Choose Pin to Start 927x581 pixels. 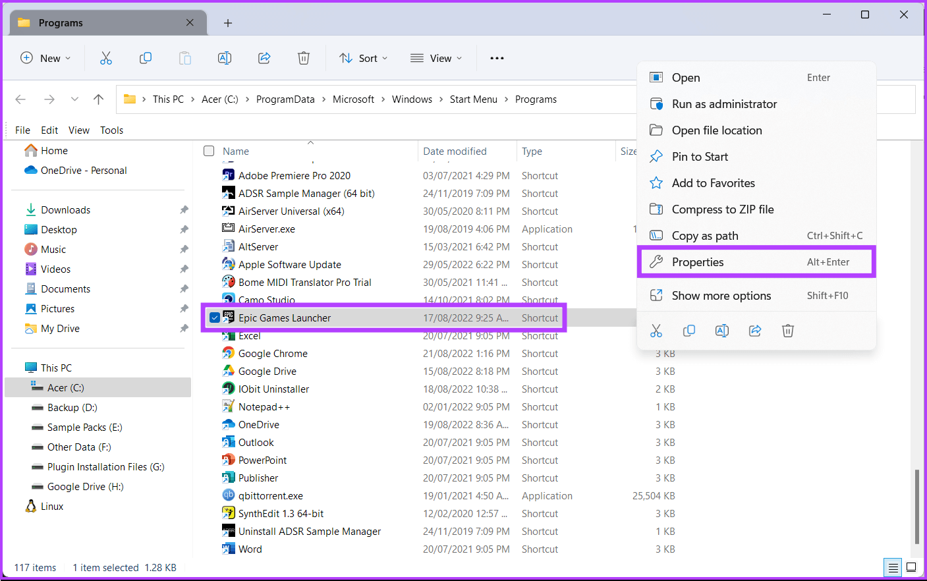(x=756, y=157)
